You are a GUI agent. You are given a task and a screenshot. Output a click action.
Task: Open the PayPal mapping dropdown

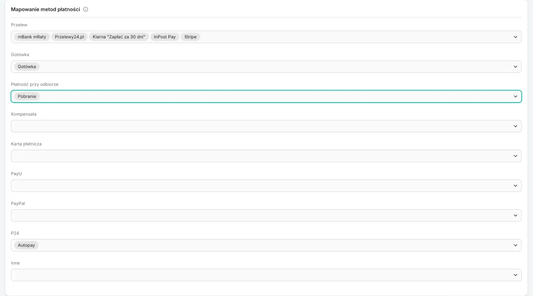(x=266, y=216)
